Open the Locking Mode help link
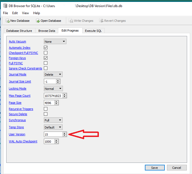192x174 pixels. [17, 88]
